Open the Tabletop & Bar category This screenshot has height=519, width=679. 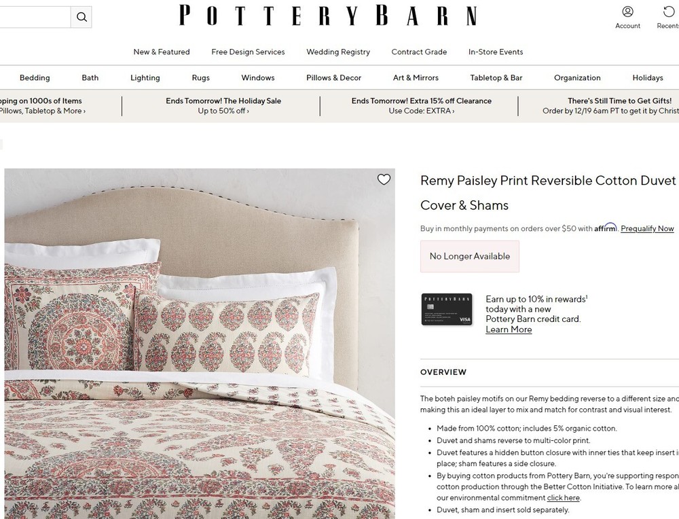496,78
